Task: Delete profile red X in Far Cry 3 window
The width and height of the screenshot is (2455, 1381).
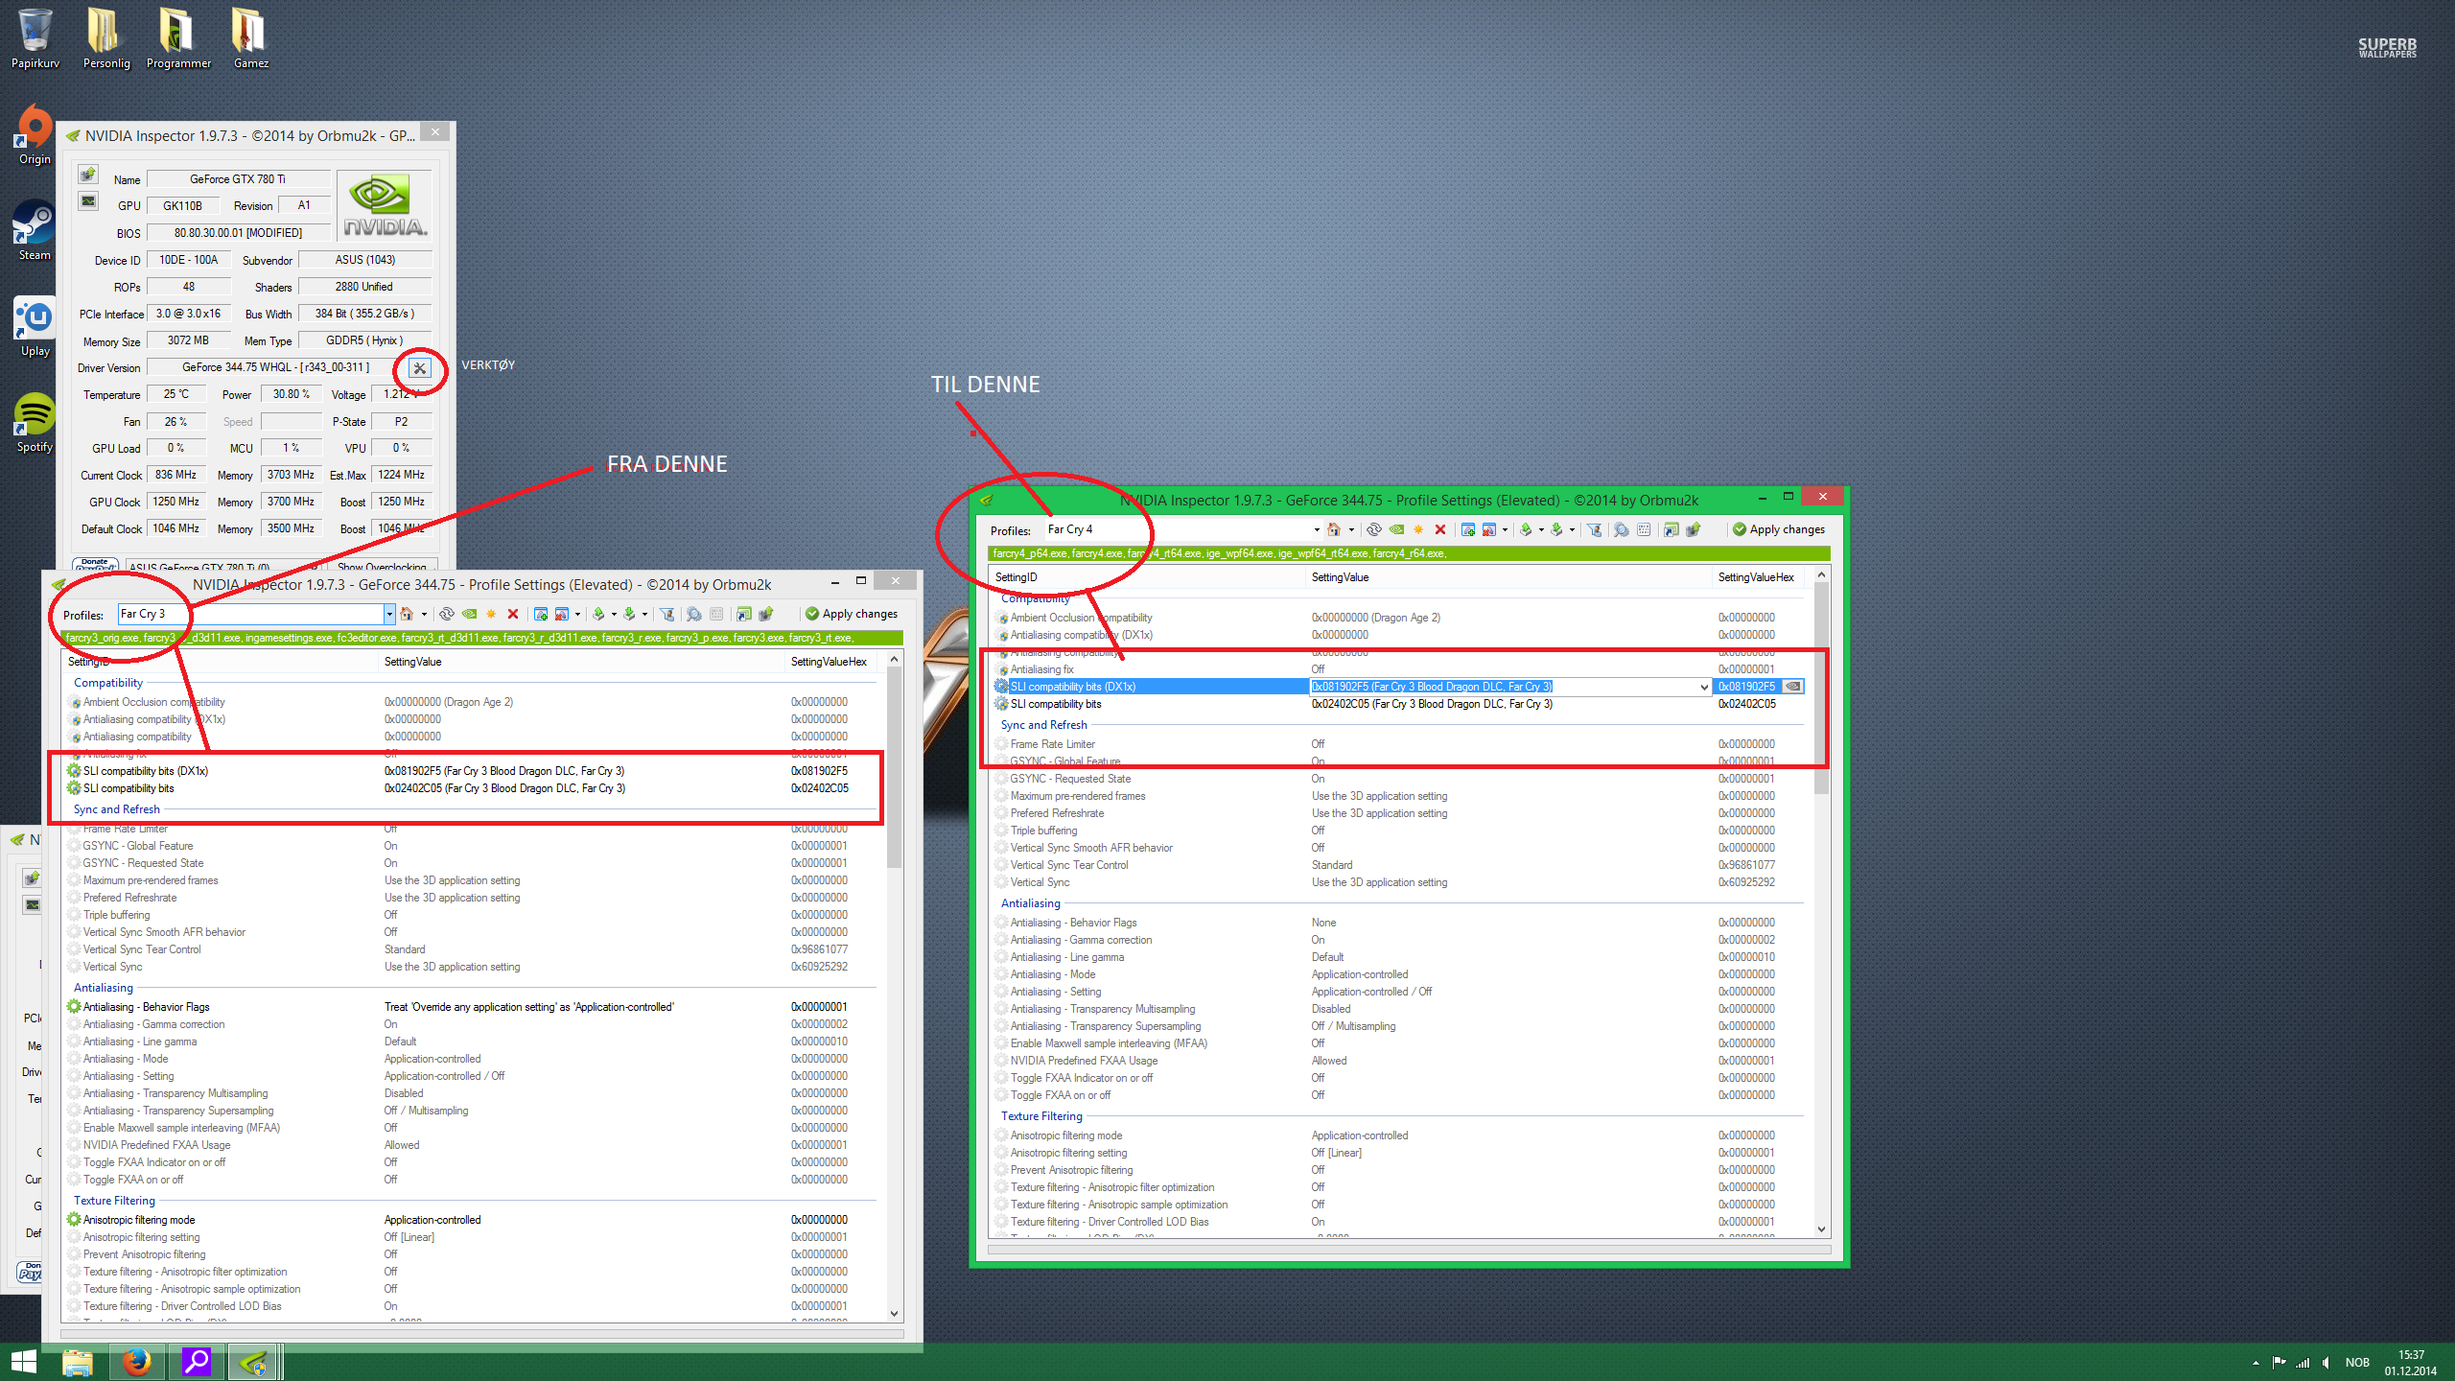Action: point(513,614)
